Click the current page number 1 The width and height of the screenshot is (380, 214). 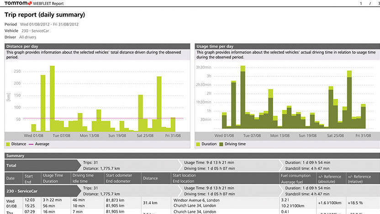(361, 3)
